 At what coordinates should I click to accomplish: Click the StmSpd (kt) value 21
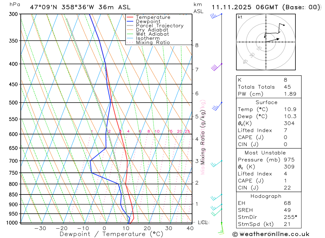[x=287, y=224]
